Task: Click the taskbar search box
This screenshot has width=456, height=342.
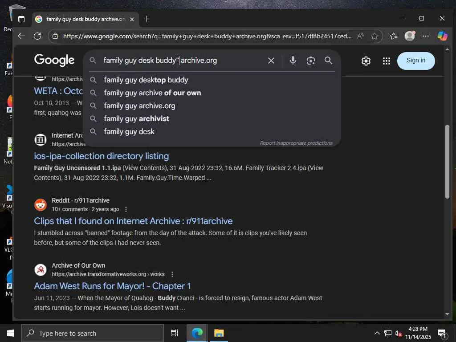Action: pyautogui.click(x=93, y=333)
